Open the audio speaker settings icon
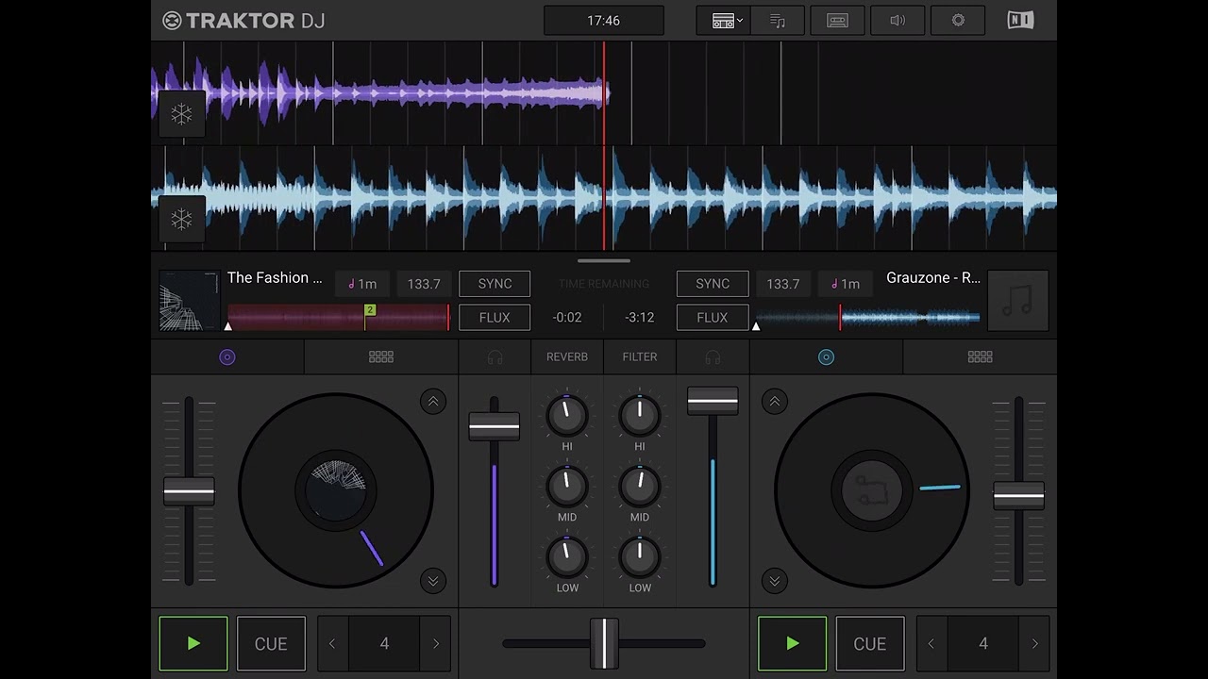The height and width of the screenshot is (679, 1208). click(x=898, y=21)
